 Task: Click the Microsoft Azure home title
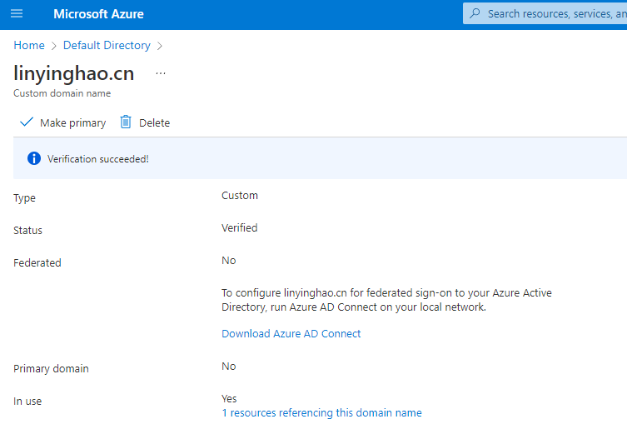point(98,14)
